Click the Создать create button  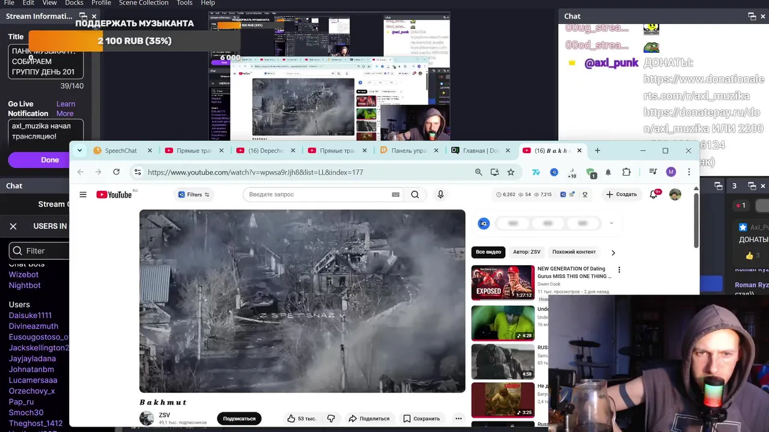point(621,194)
